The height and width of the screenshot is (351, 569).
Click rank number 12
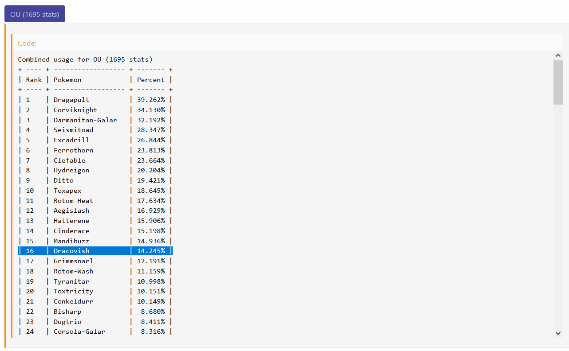pos(30,211)
